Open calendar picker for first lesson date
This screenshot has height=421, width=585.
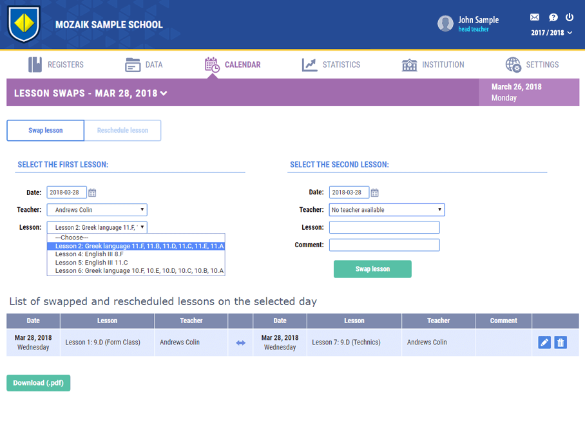point(92,192)
